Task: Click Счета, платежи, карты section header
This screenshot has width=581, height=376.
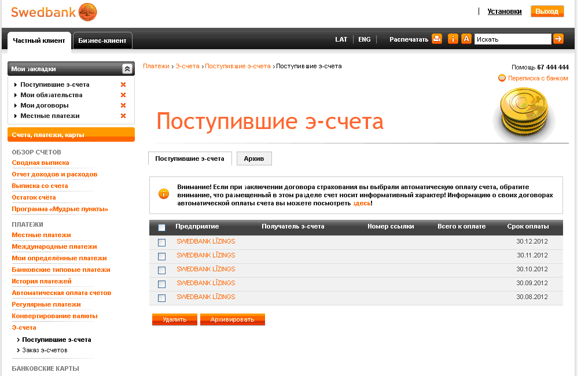Action: 71,134
